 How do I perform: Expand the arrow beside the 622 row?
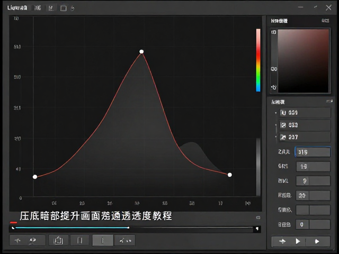[275, 125]
